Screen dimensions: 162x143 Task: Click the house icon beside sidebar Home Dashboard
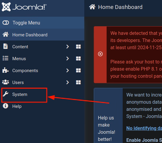[6, 34]
